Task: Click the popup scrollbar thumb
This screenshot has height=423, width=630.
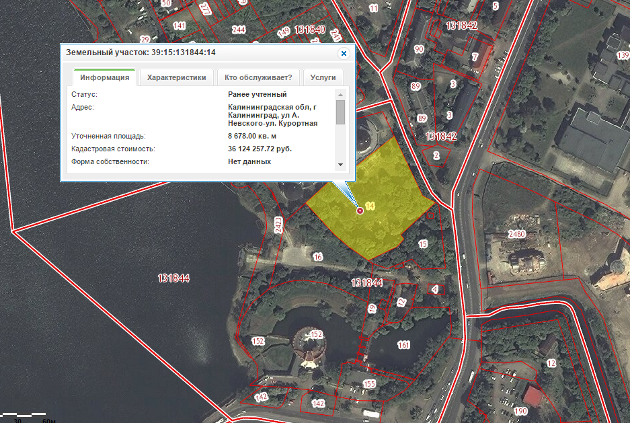Action: [340, 112]
